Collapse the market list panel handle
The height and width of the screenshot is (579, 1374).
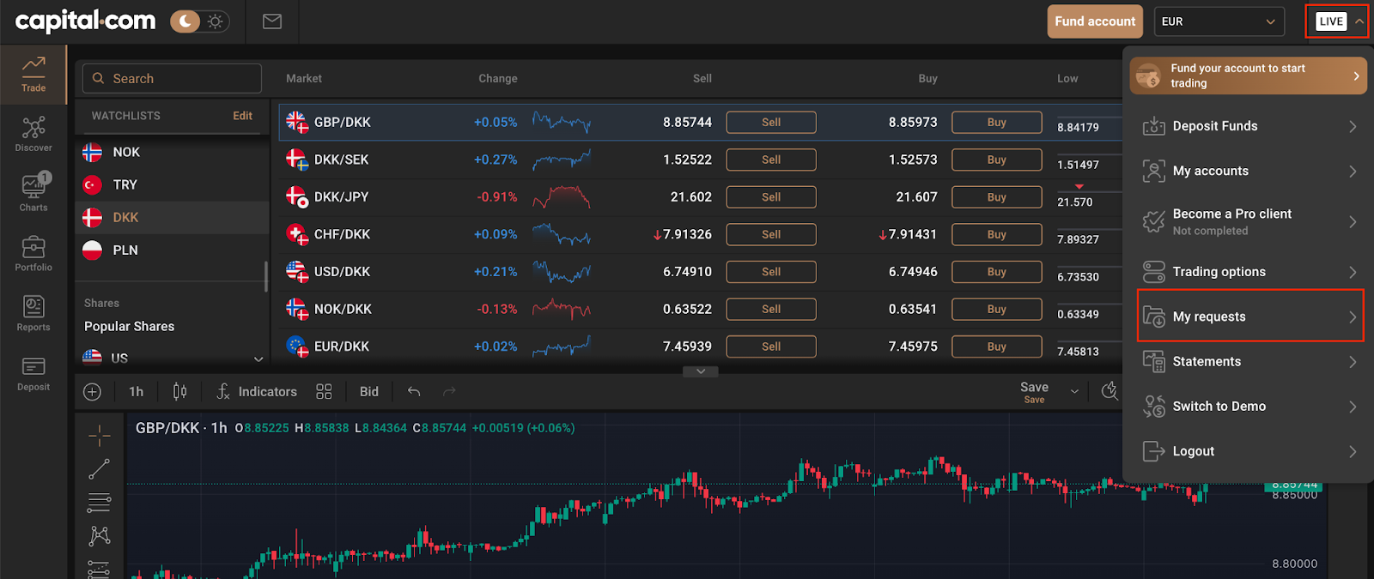(701, 371)
